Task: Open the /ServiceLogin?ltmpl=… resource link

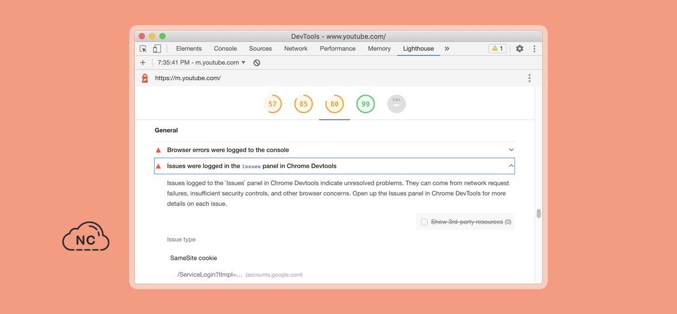Action: [210, 274]
